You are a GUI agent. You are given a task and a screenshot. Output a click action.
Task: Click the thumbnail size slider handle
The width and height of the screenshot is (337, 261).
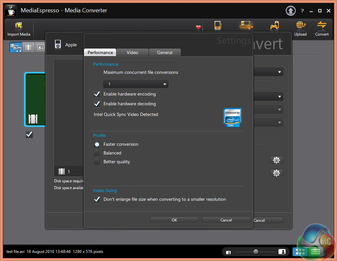point(256,252)
